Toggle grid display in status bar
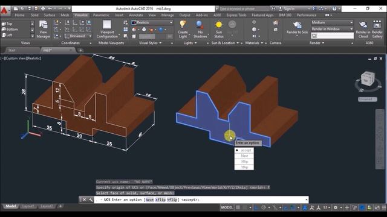 (x=238, y=207)
